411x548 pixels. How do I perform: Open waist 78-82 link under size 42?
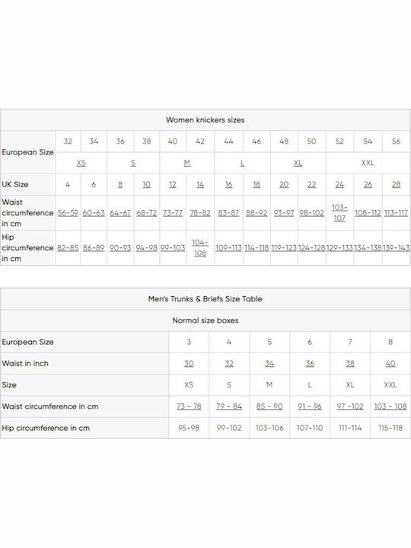[200, 213]
